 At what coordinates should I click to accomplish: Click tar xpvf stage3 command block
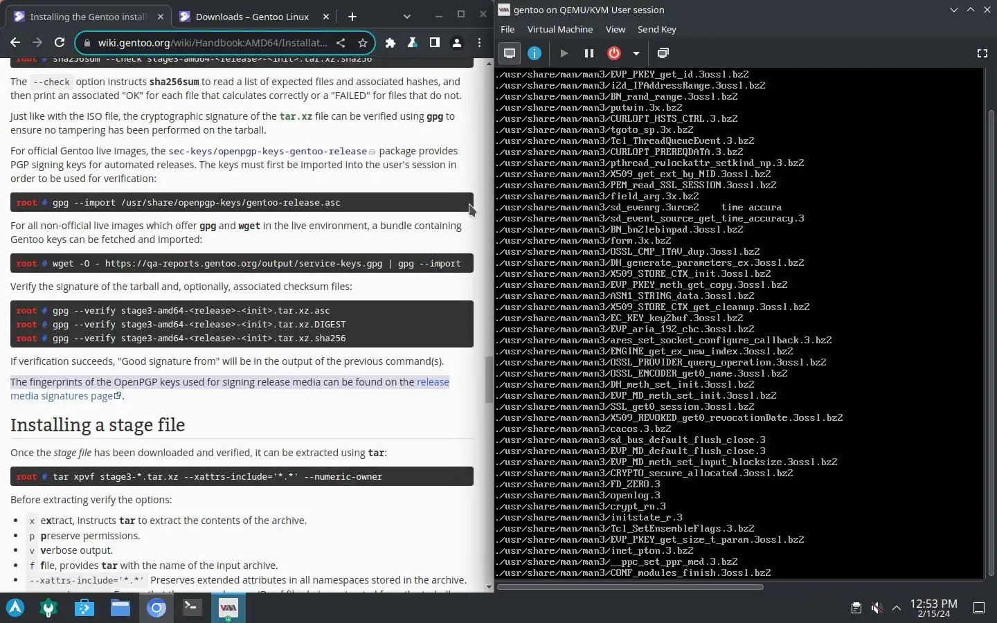point(242,476)
